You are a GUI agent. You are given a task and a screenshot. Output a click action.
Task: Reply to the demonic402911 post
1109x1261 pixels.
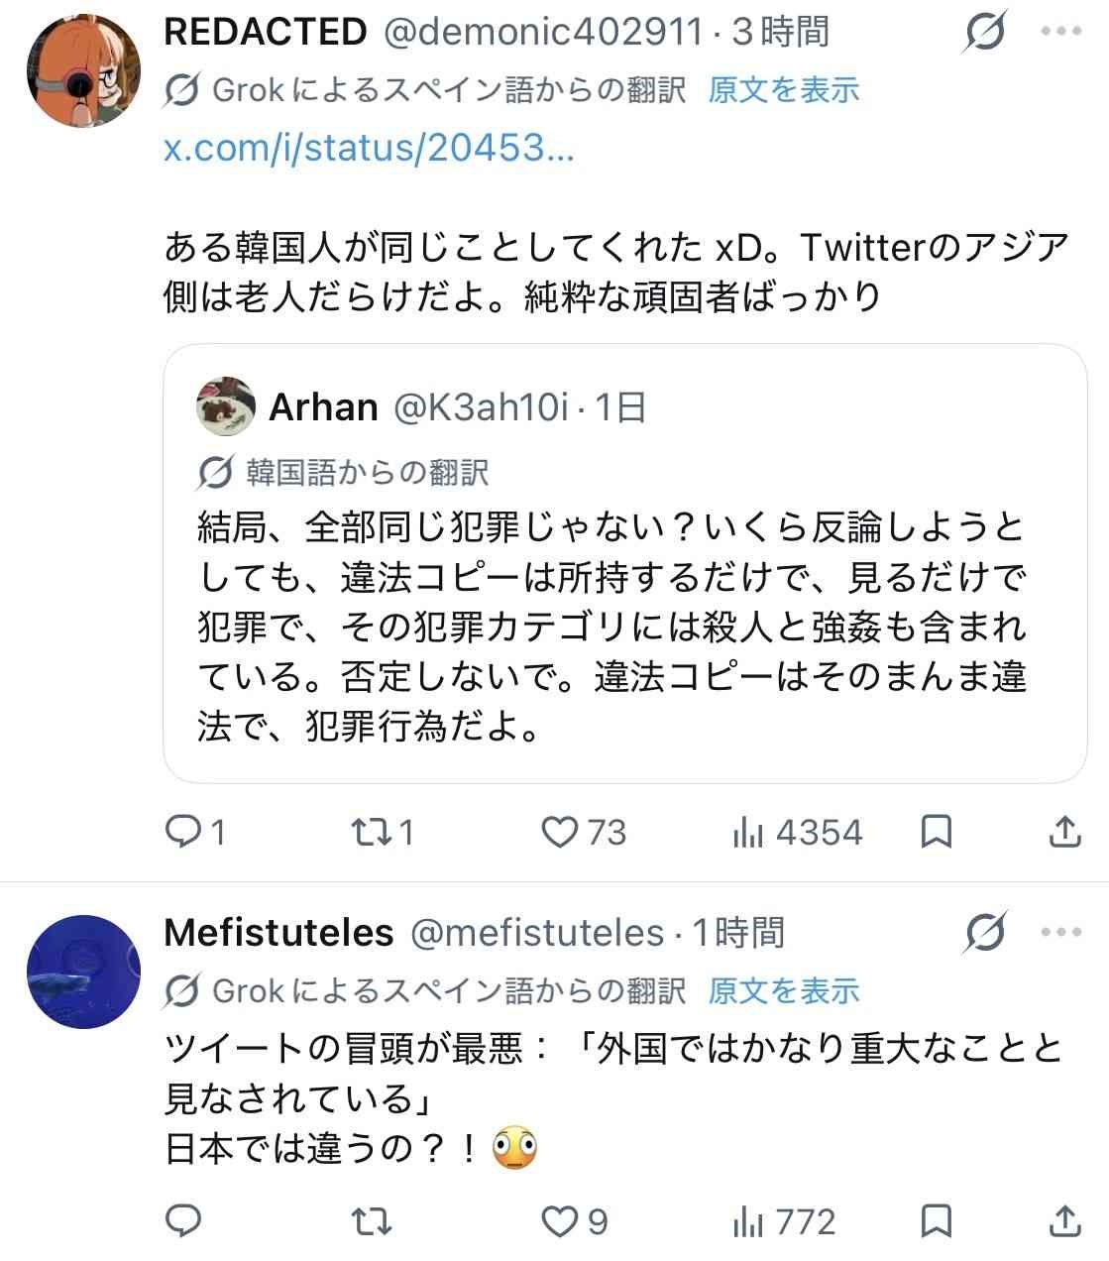point(183,832)
